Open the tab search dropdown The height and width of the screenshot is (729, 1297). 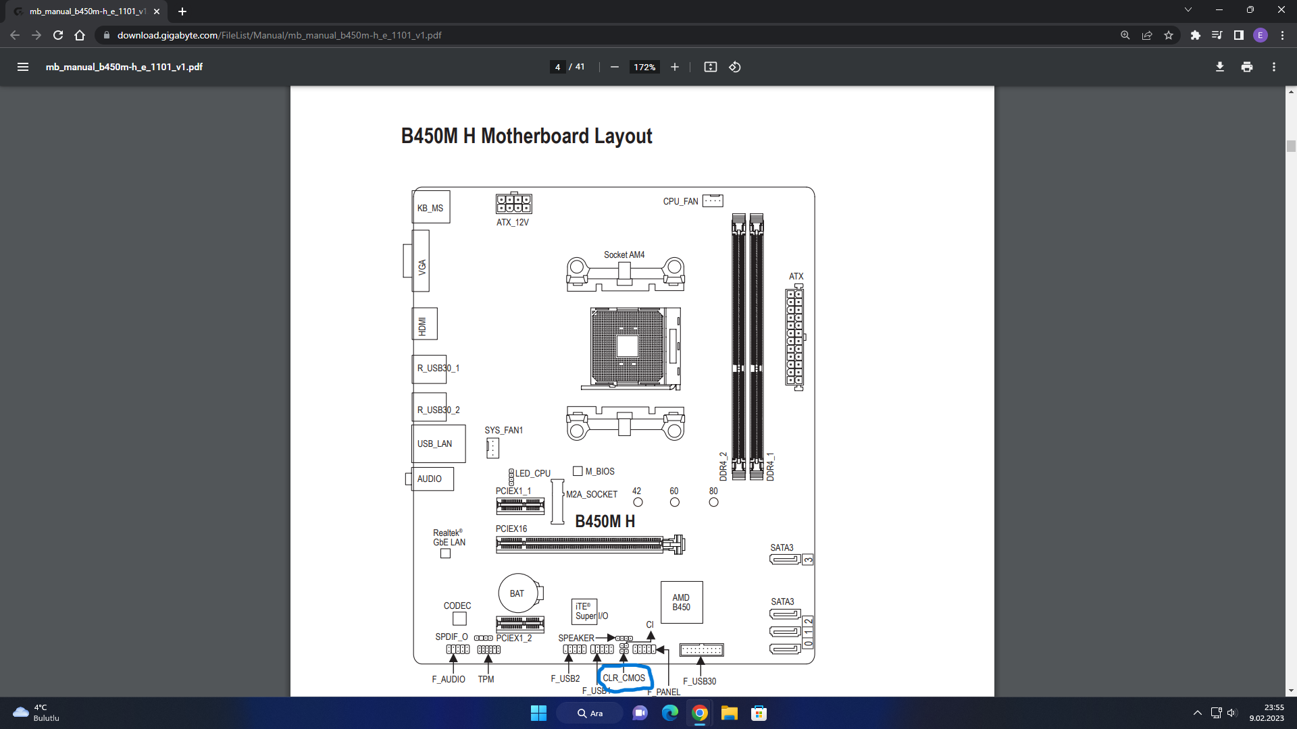1188,9
